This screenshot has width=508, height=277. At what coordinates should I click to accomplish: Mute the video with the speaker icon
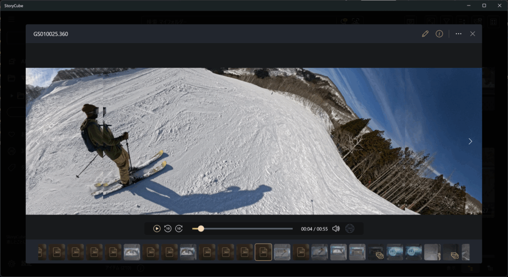336,229
